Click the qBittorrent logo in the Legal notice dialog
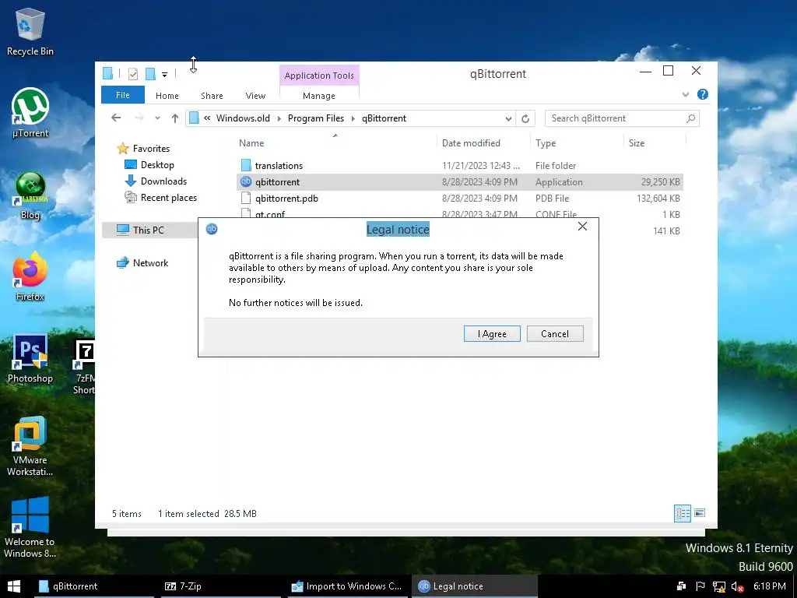 tap(212, 229)
